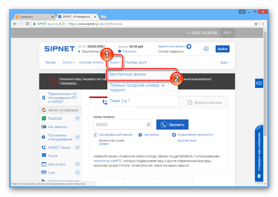This screenshot has width=278, height=197.
Task: Open the Калибровочный звонок link
Action: tap(116, 135)
